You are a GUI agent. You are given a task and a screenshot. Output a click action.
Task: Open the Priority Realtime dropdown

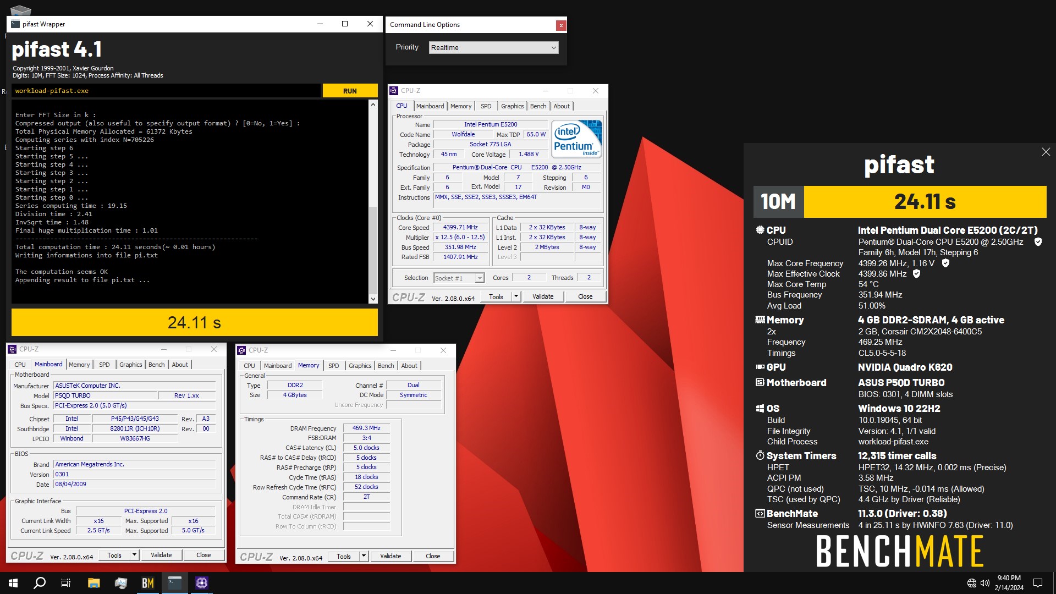493,48
